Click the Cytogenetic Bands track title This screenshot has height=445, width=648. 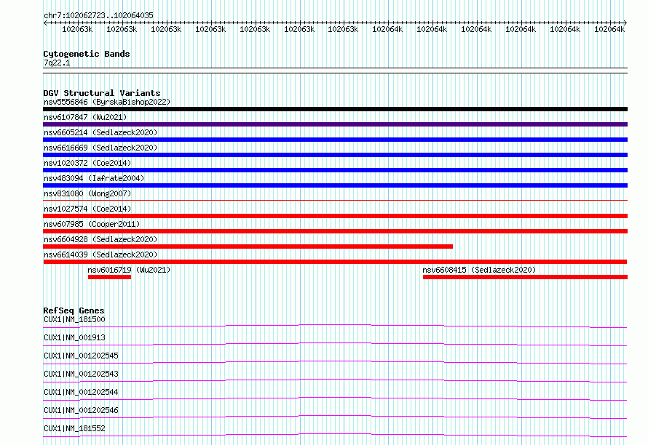pos(87,54)
